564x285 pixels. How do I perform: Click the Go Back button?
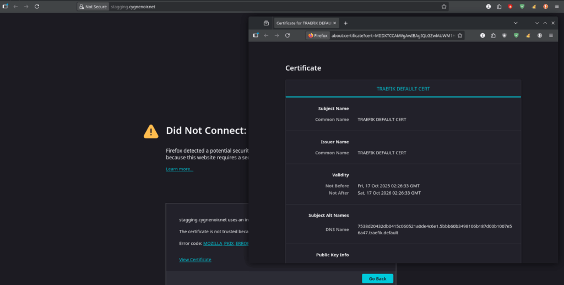(x=377, y=278)
